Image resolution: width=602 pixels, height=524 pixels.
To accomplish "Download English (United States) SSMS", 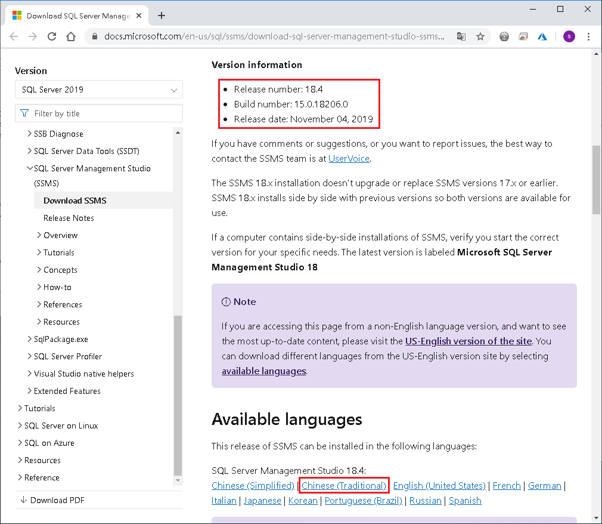I will tap(439, 486).
